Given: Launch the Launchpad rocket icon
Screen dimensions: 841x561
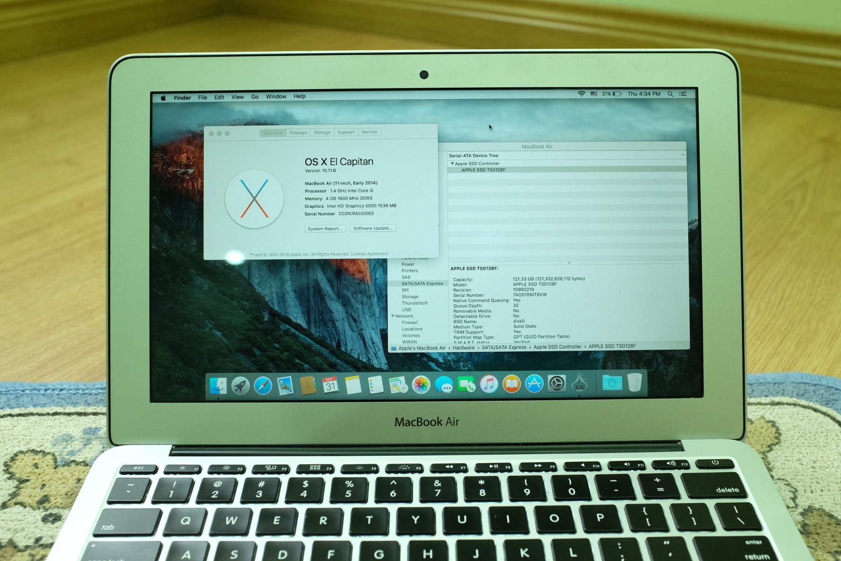Looking at the screenshot, I should [240, 386].
